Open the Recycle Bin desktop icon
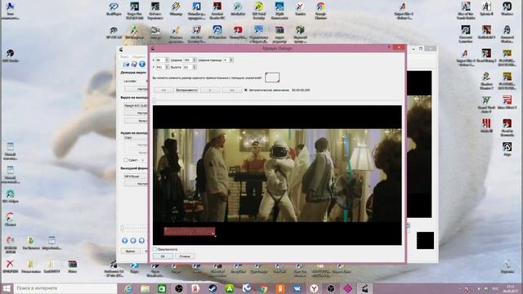The image size is (523, 294). pyautogui.click(x=507, y=266)
